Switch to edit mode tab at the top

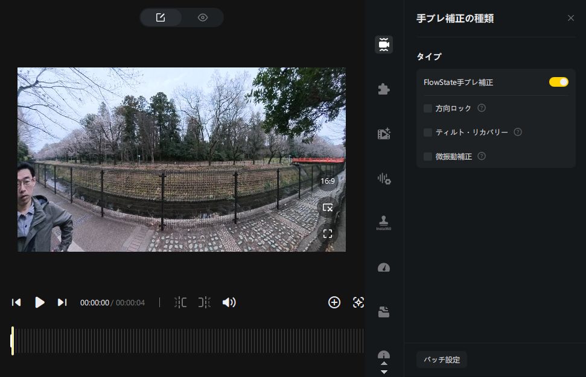tap(161, 17)
